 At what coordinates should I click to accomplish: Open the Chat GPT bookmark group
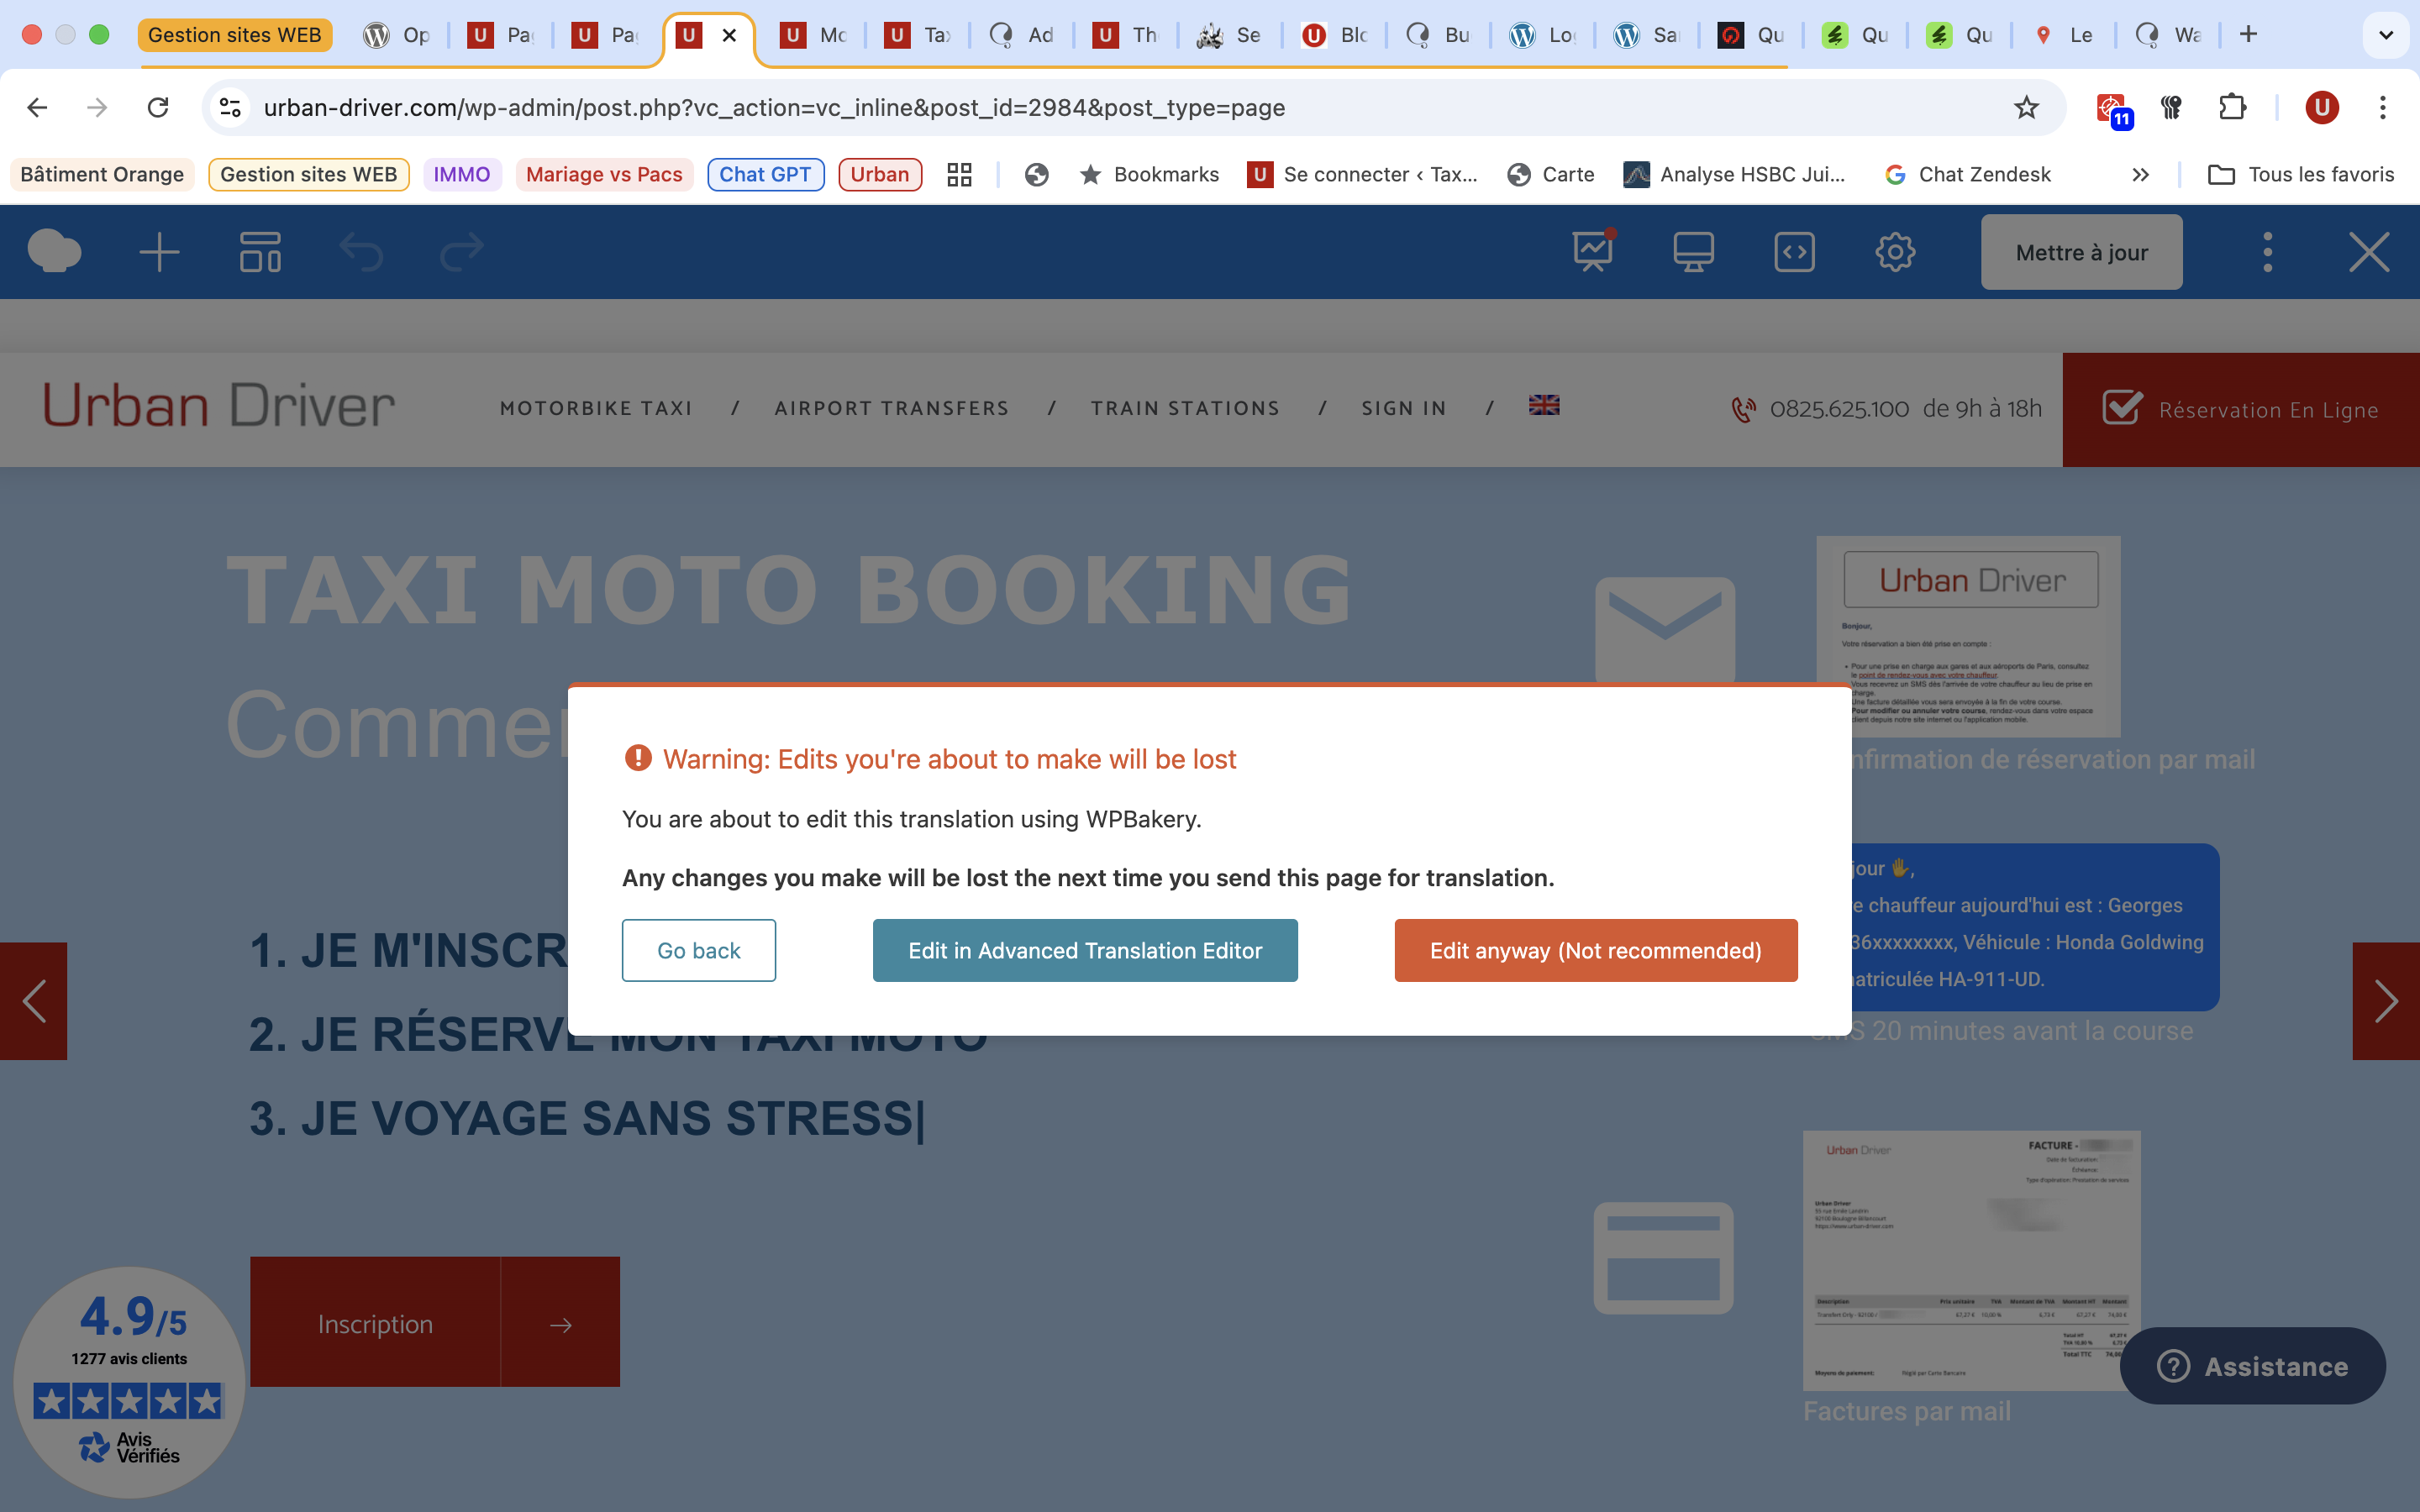(x=765, y=174)
